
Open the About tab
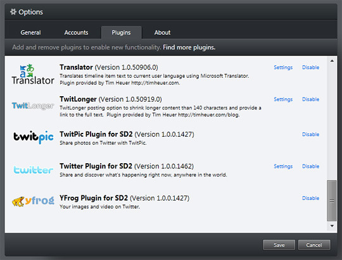(162, 32)
